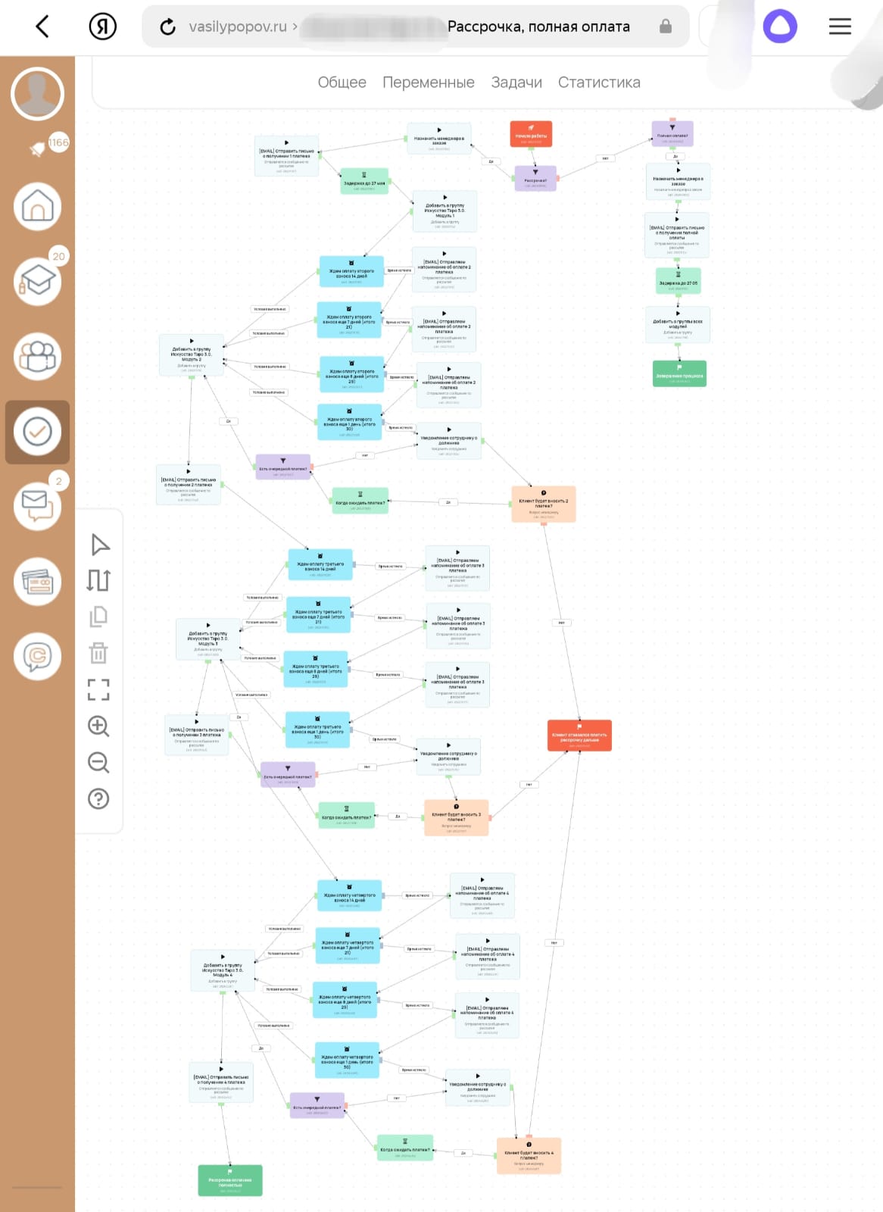The height and width of the screenshot is (1212, 883).
Task: Zoom in using magnifier plus icon
Action: 98,726
